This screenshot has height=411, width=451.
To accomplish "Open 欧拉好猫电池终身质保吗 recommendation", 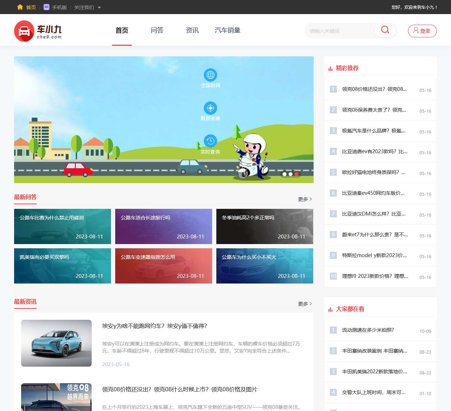I will coord(374,172).
